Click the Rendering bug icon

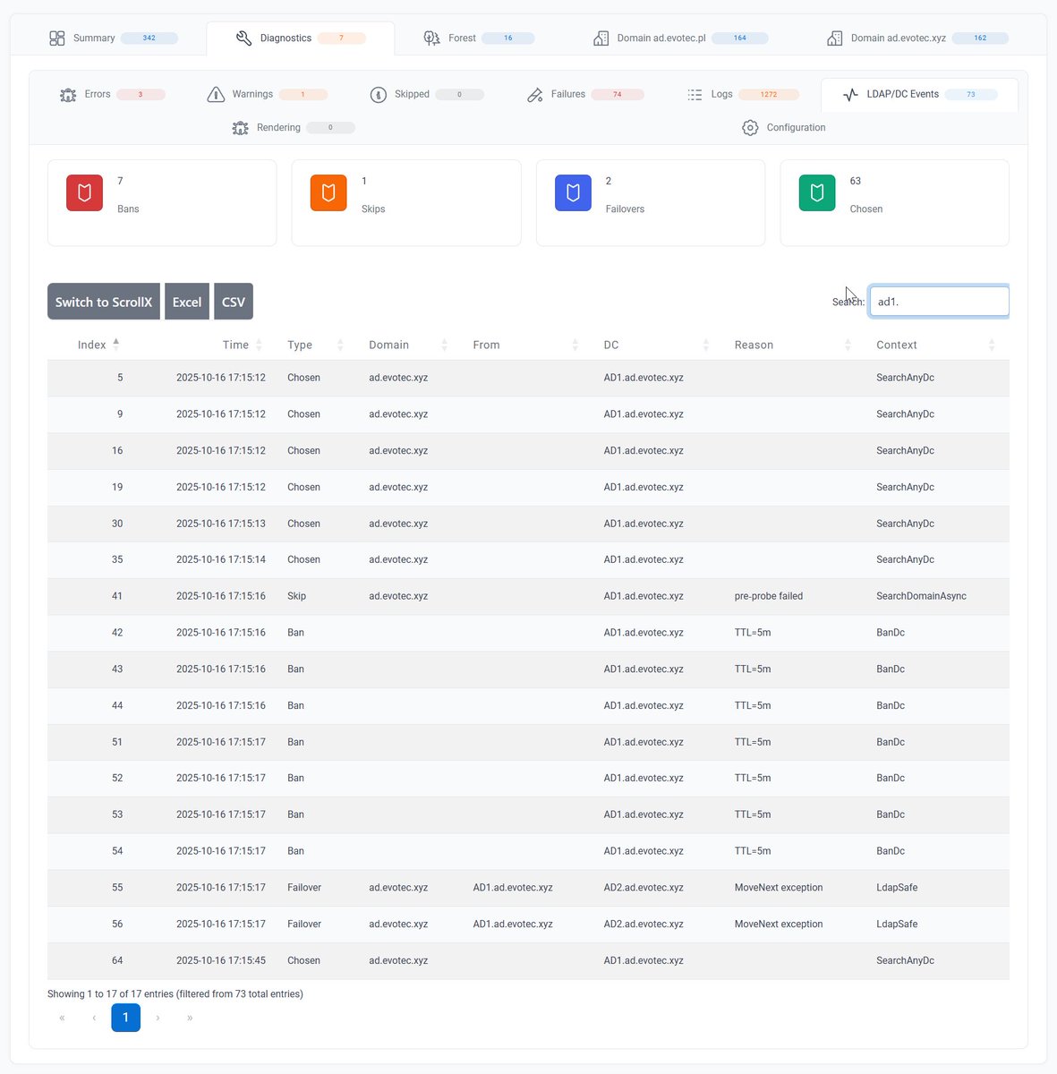pos(240,128)
